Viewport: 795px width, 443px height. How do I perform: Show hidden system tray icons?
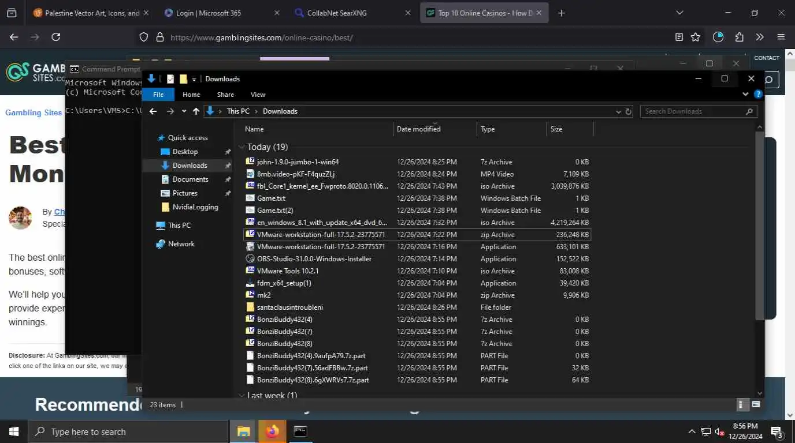coord(692,431)
